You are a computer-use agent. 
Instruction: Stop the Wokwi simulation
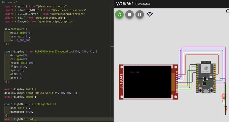(129, 14)
